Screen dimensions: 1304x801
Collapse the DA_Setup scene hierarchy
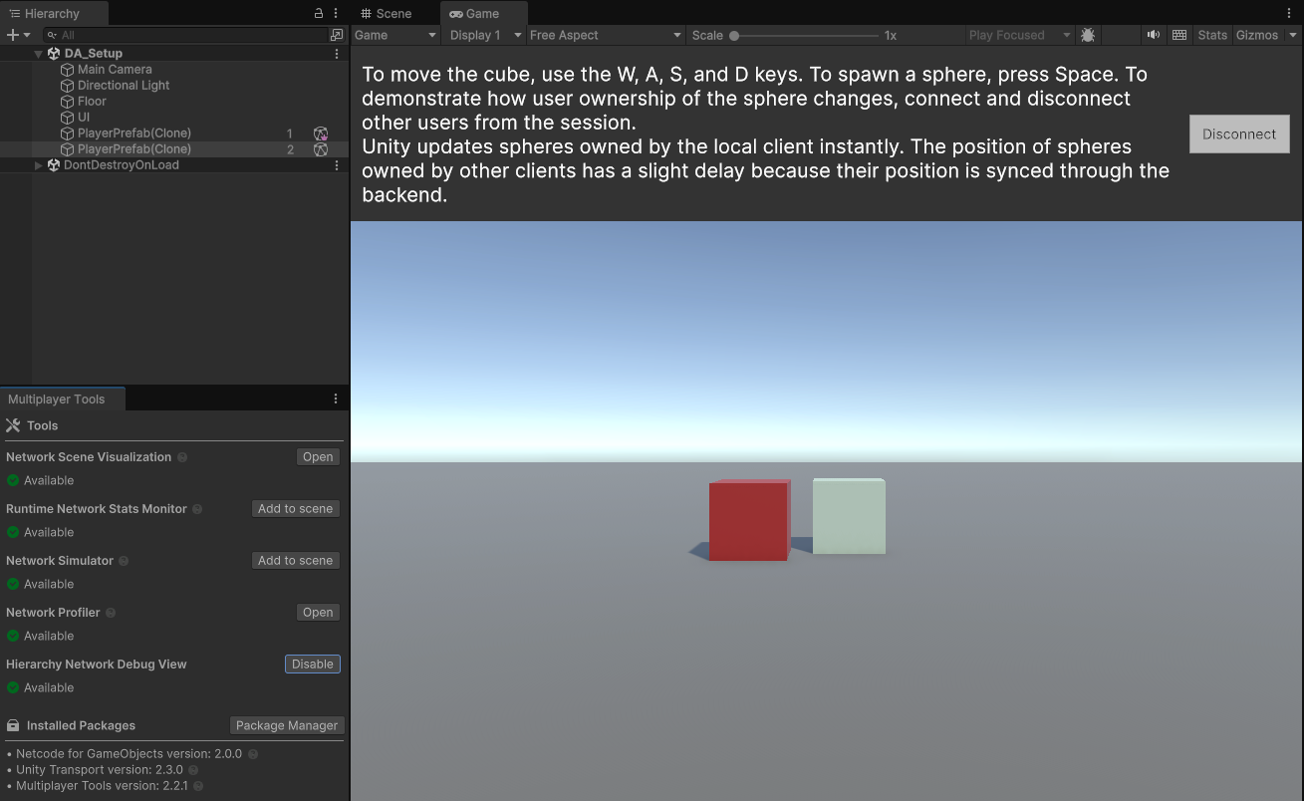(38, 53)
